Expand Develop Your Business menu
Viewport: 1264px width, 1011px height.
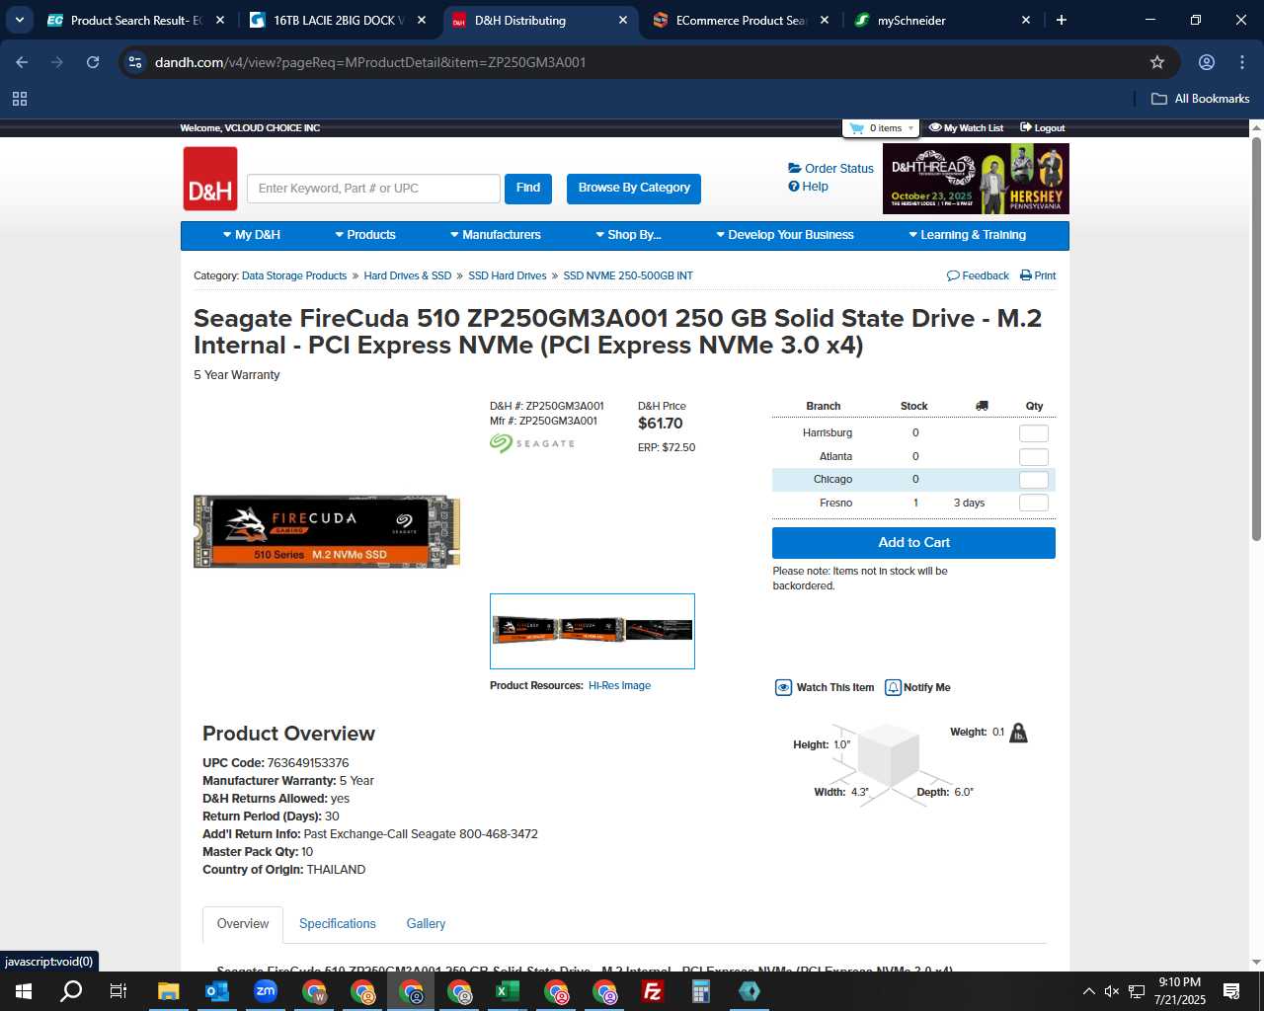tap(785, 235)
